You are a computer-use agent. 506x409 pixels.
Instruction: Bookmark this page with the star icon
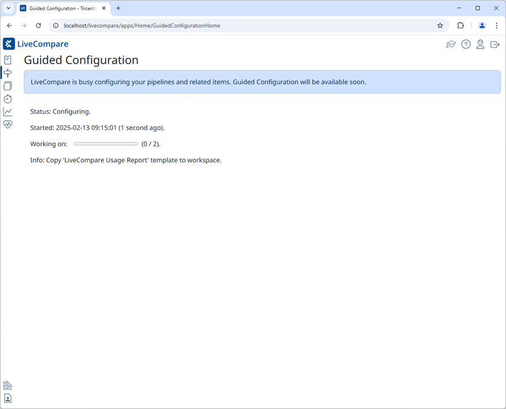pos(440,25)
